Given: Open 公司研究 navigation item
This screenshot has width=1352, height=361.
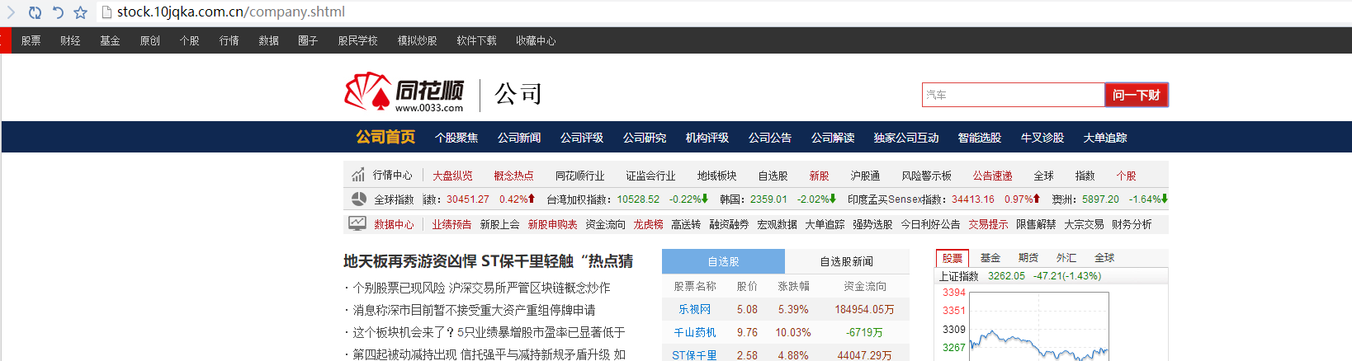Looking at the screenshot, I should [x=645, y=138].
